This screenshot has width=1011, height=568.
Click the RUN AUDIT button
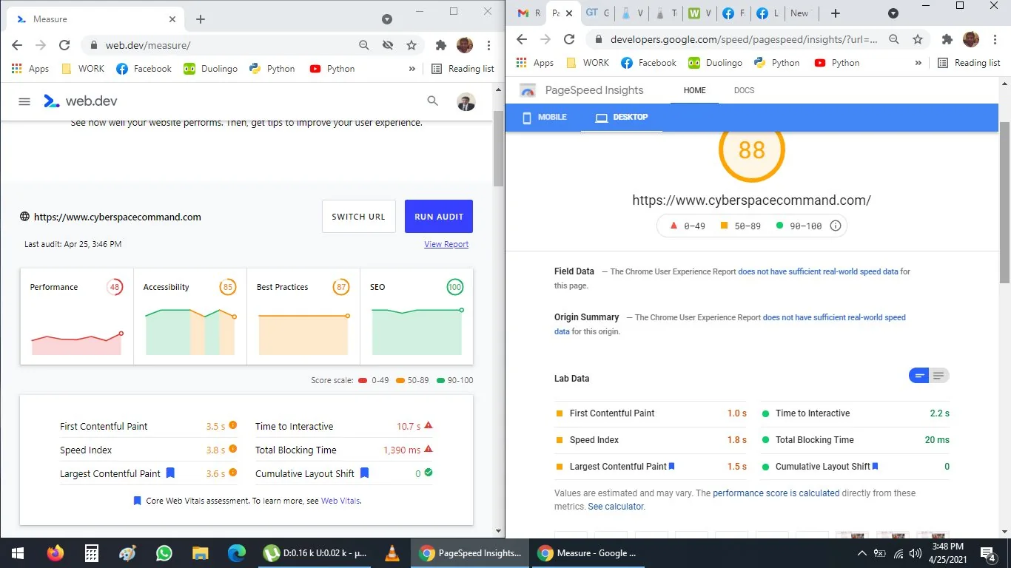pos(439,217)
